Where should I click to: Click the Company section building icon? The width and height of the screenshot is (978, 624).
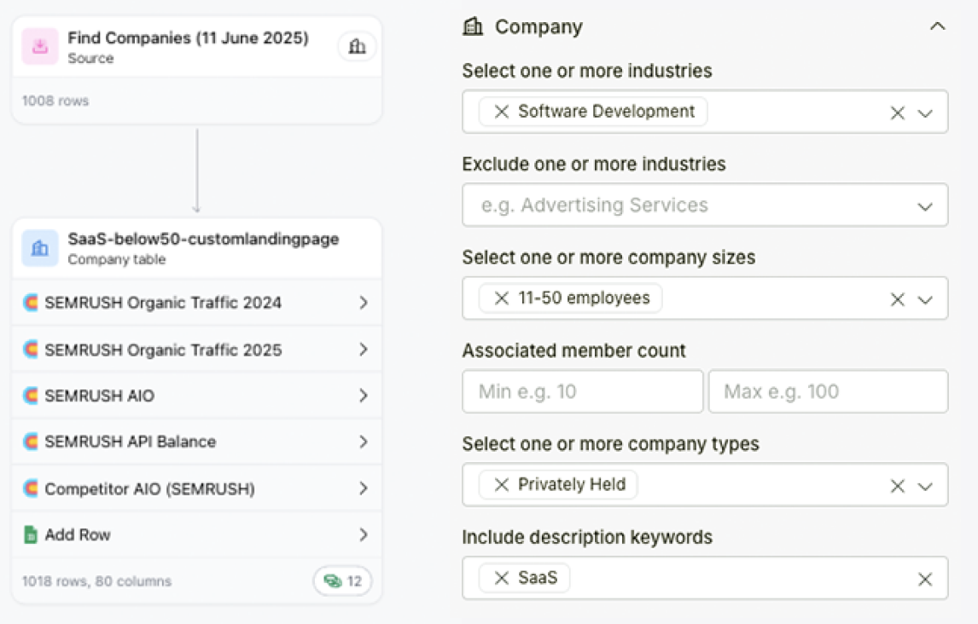(x=473, y=26)
